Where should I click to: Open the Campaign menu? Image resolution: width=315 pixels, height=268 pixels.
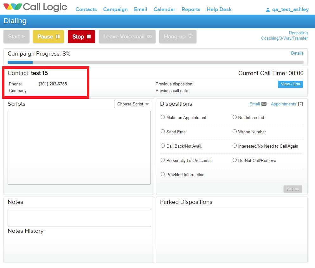tap(115, 10)
